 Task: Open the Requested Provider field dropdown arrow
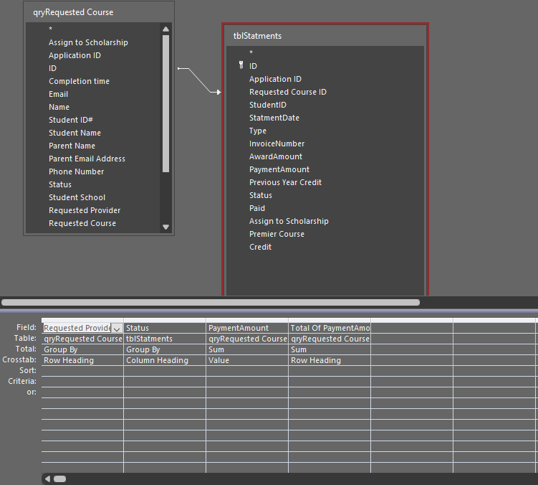click(117, 329)
